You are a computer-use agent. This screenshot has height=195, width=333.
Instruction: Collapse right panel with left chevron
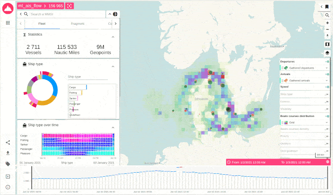[321, 6]
